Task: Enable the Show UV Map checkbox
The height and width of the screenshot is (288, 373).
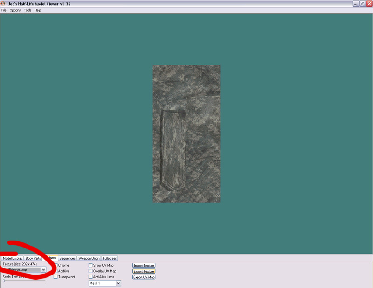Action: pyautogui.click(x=90, y=265)
